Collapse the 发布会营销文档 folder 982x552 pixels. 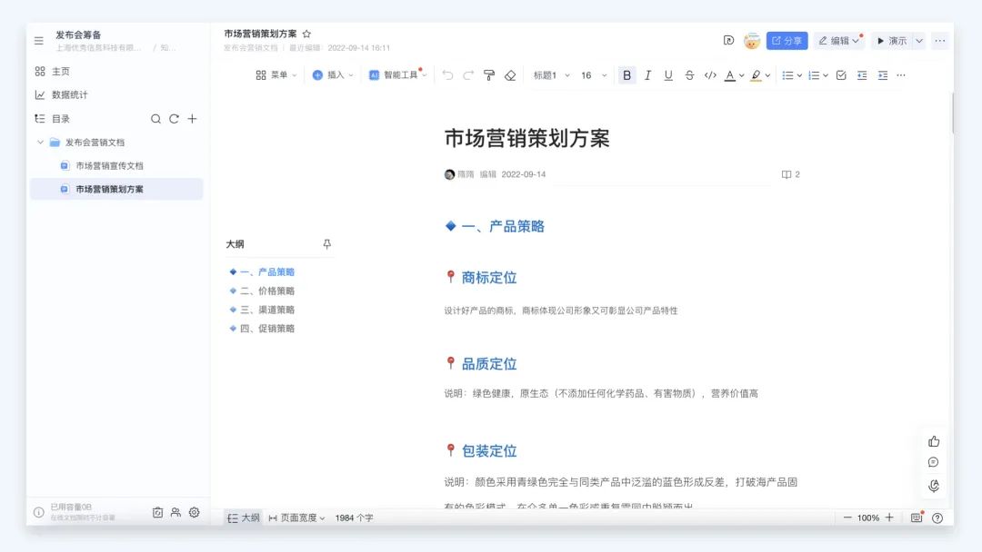coord(40,143)
